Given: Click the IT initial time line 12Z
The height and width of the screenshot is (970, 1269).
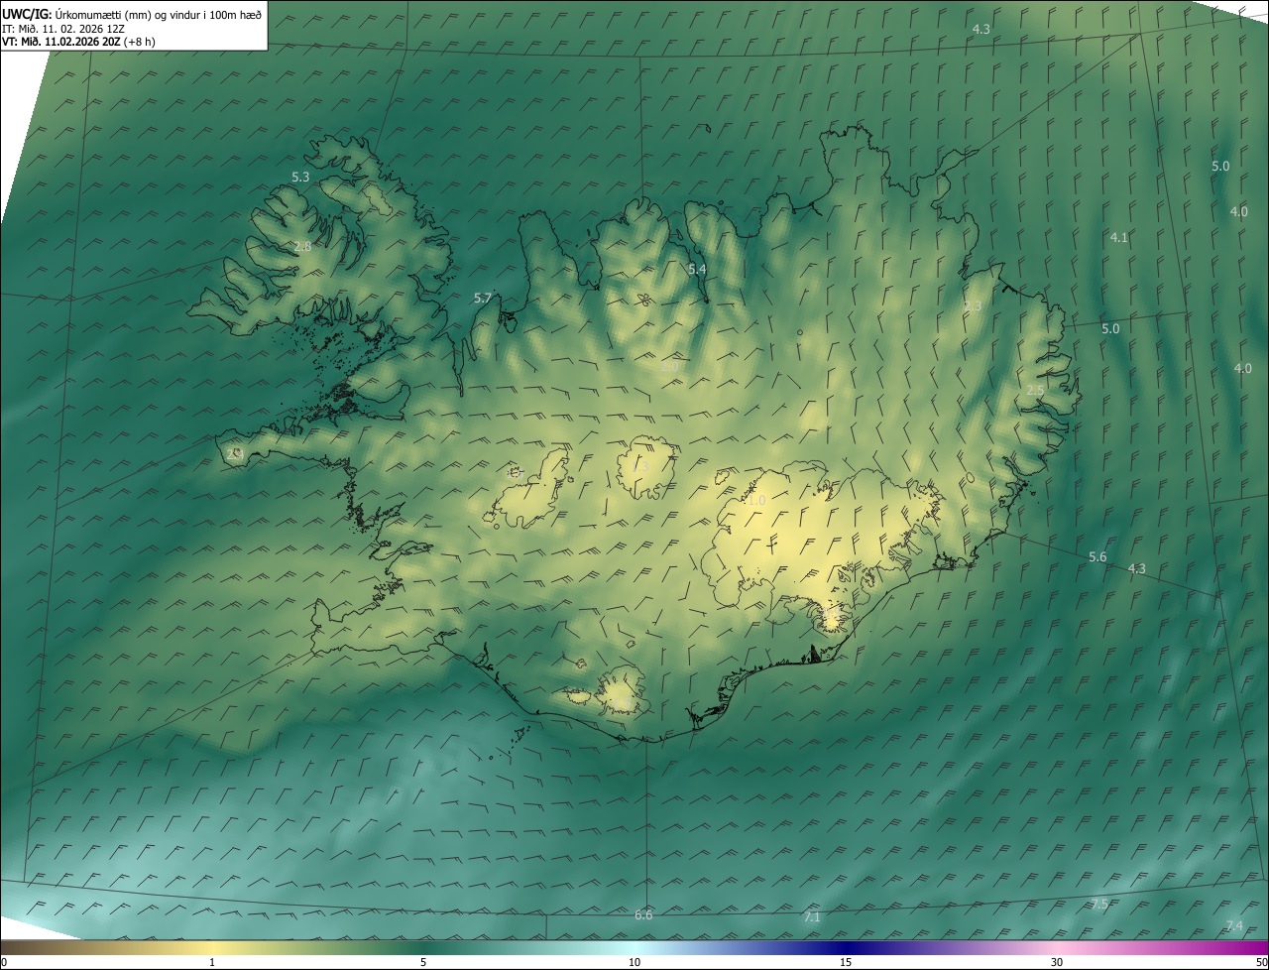Looking at the screenshot, I should coord(62,29).
